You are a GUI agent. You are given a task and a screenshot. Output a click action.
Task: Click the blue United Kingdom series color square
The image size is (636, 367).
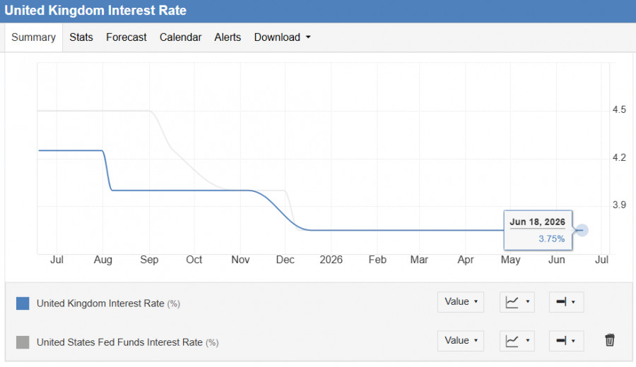23,303
